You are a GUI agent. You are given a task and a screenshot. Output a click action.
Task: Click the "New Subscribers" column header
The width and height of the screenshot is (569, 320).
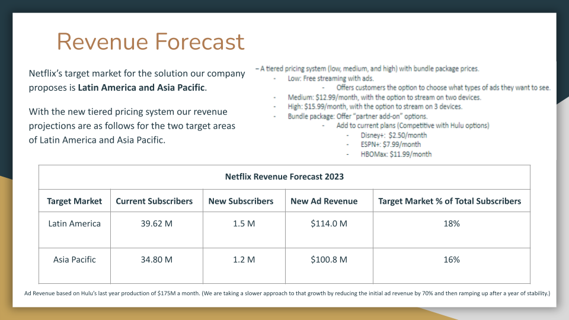pos(241,201)
